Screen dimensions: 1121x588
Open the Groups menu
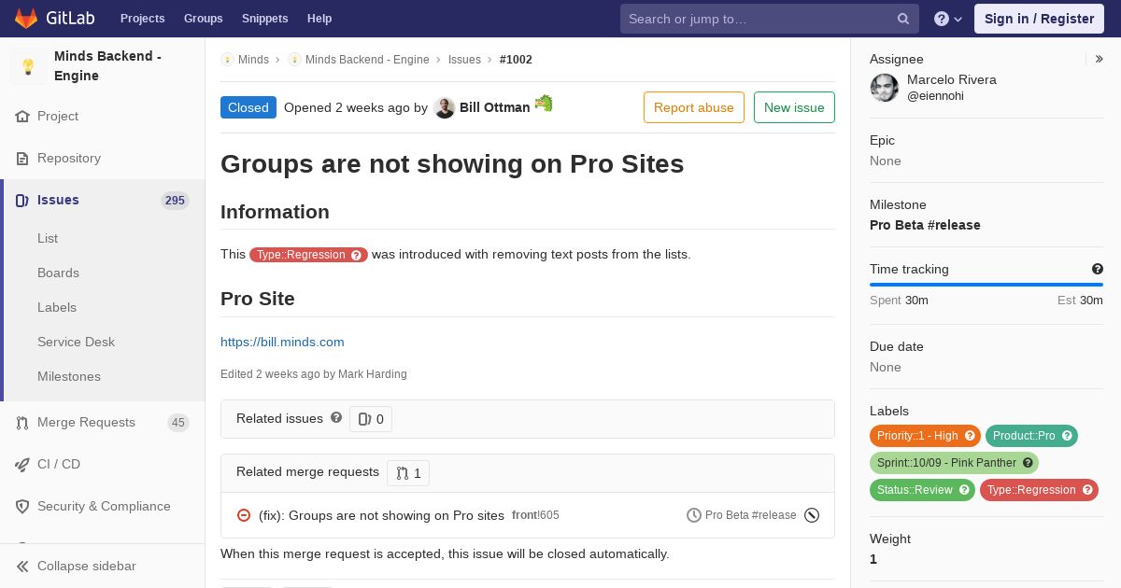point(203,19)
